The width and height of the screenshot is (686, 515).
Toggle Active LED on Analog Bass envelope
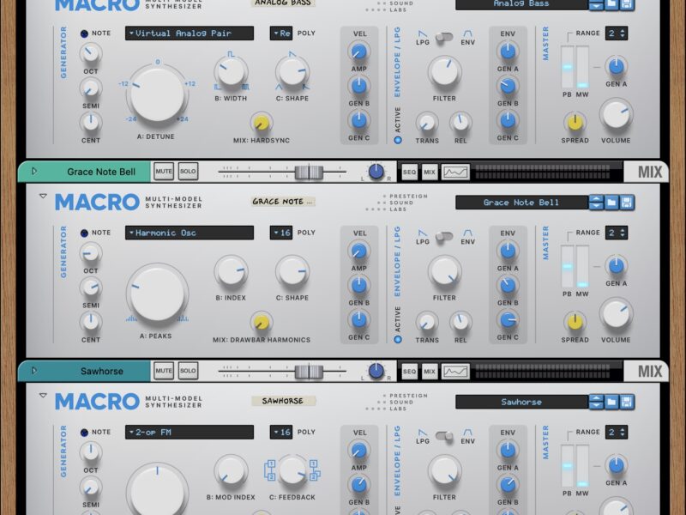click(x=398, y=140)
